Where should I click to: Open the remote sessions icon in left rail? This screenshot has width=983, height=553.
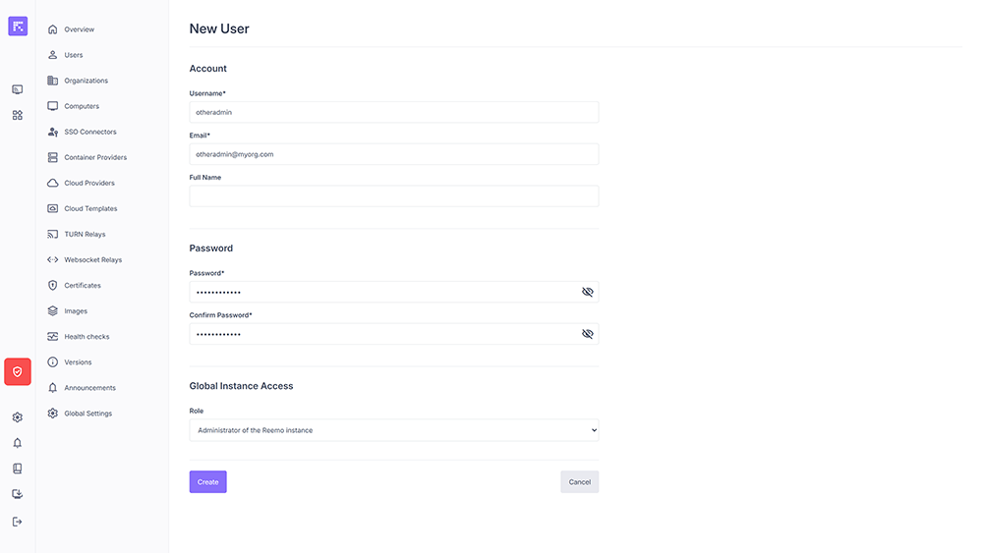[18, 89]
